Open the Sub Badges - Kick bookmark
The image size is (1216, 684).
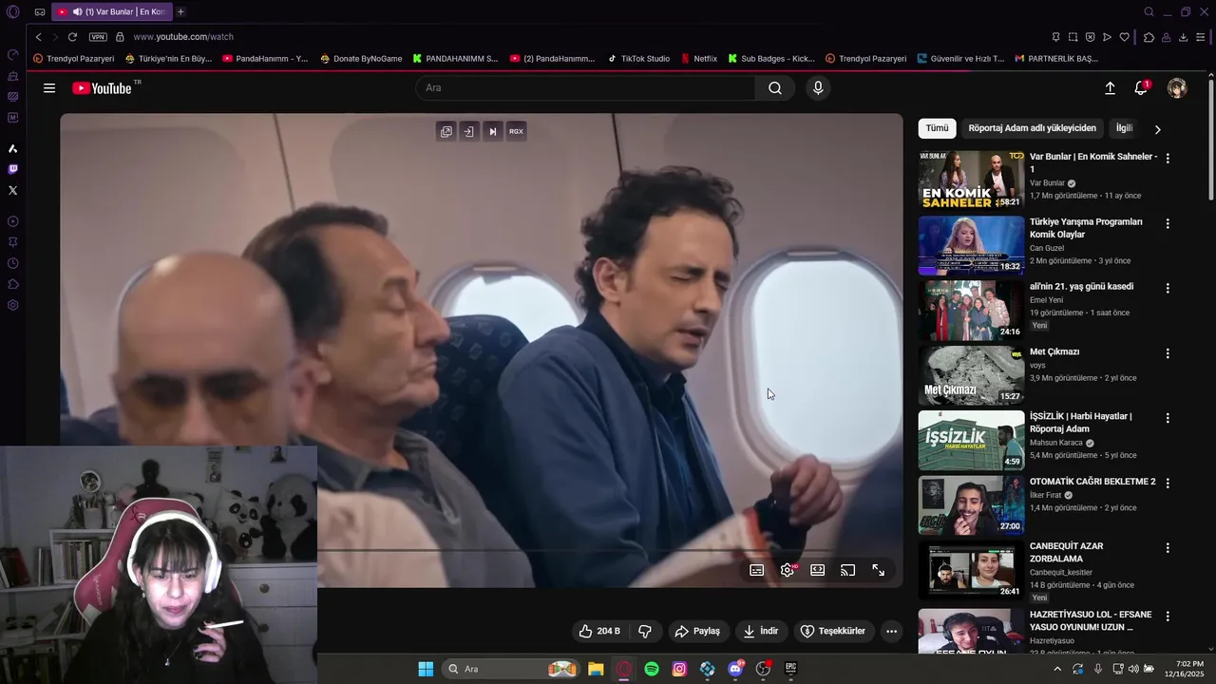click(x=771, y=59)
